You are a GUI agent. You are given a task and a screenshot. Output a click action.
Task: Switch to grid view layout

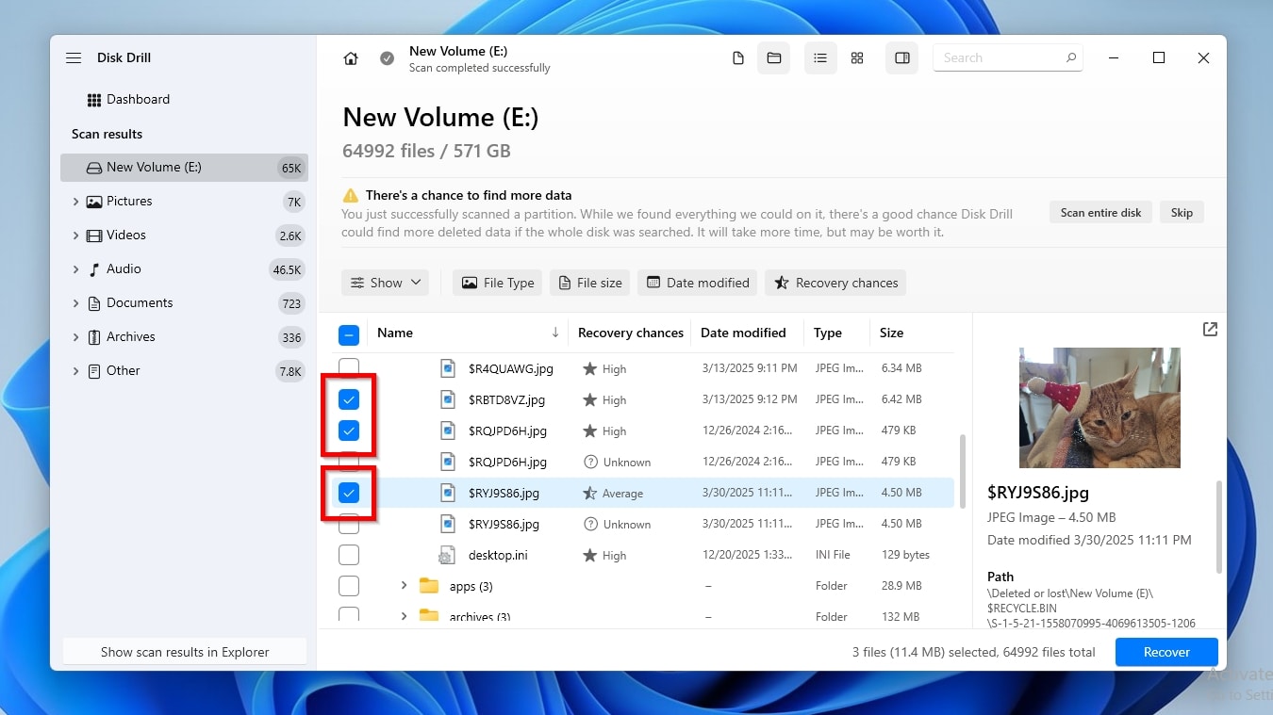tap(856, 57)
